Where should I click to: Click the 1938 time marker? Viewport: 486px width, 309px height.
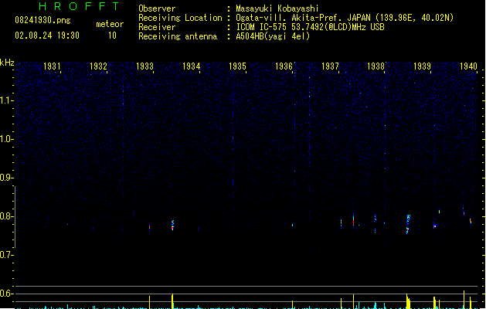coord(376,66)
